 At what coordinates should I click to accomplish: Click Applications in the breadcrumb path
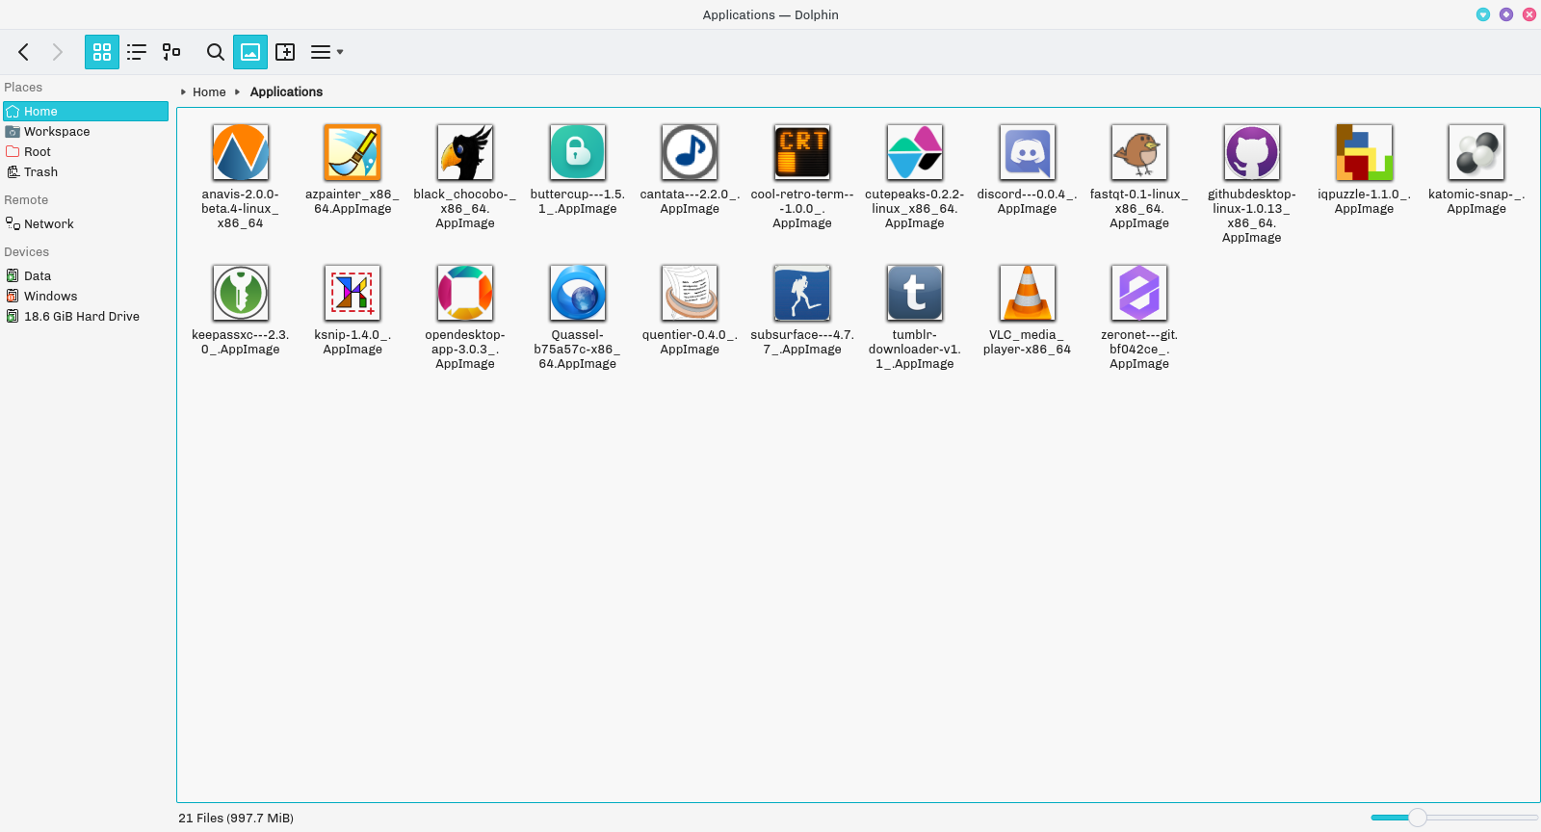click(x=286, y=92)
